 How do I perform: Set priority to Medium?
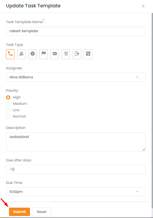(x=8, y=104)
